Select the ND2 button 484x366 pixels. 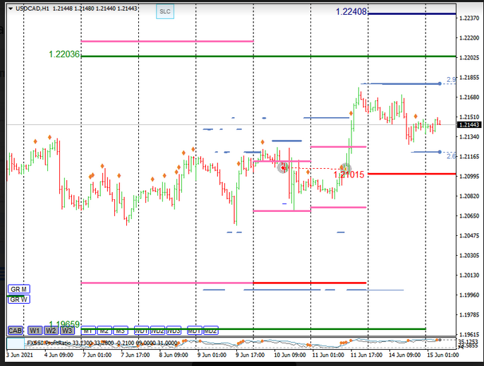(157, 331)
